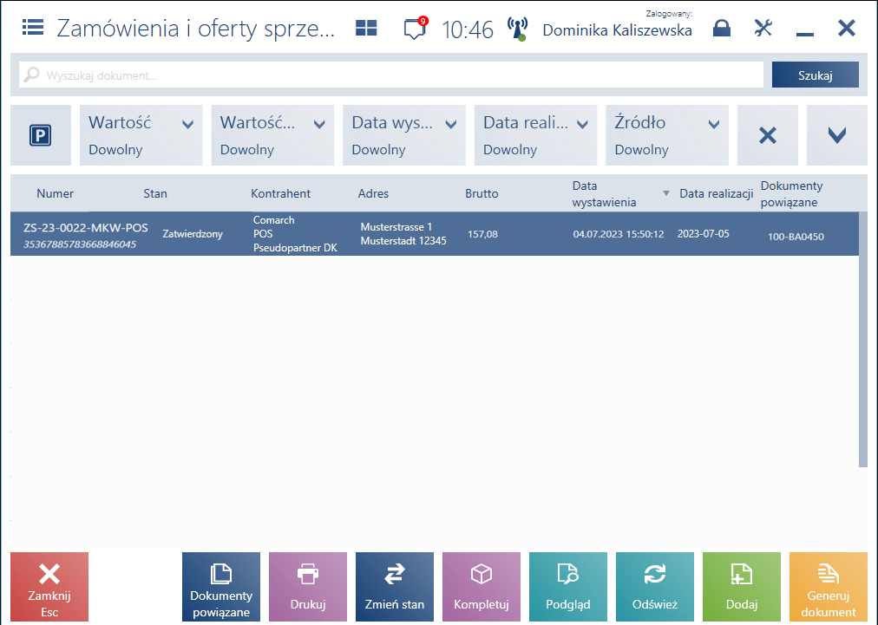
Task: Sort by Dokumenty powiązane column header
Action: [x=792, y=193]
